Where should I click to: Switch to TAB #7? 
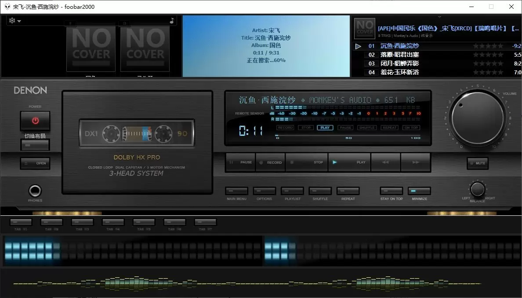(x=205, y=222)
